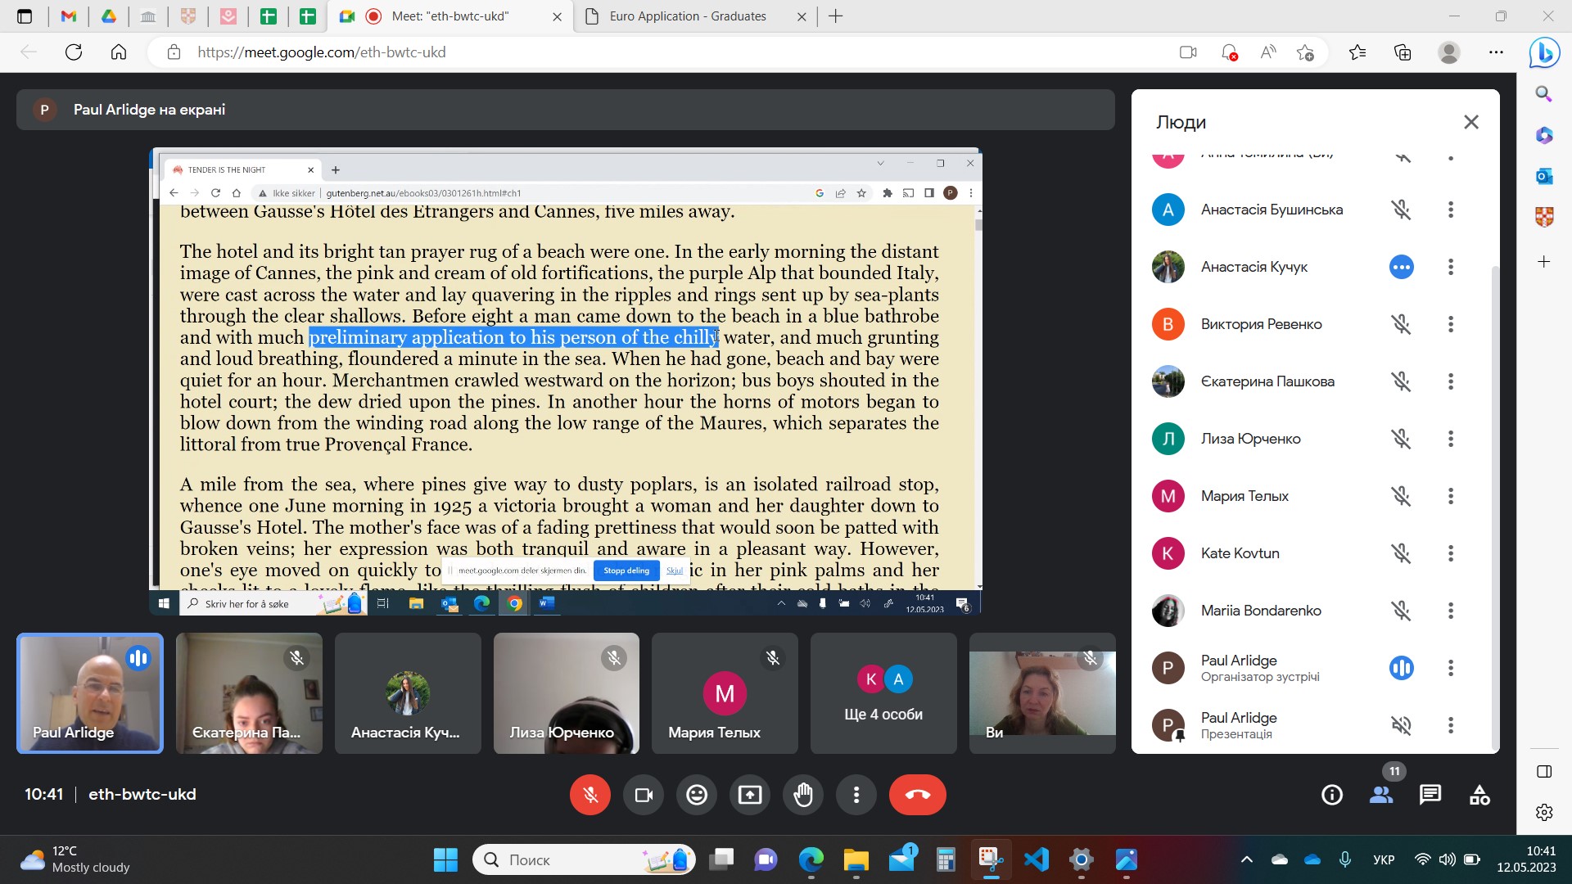The height and width of the screenshot is (884, 1572).
Task: Click the address bar URL
Action: coord(321,52)
